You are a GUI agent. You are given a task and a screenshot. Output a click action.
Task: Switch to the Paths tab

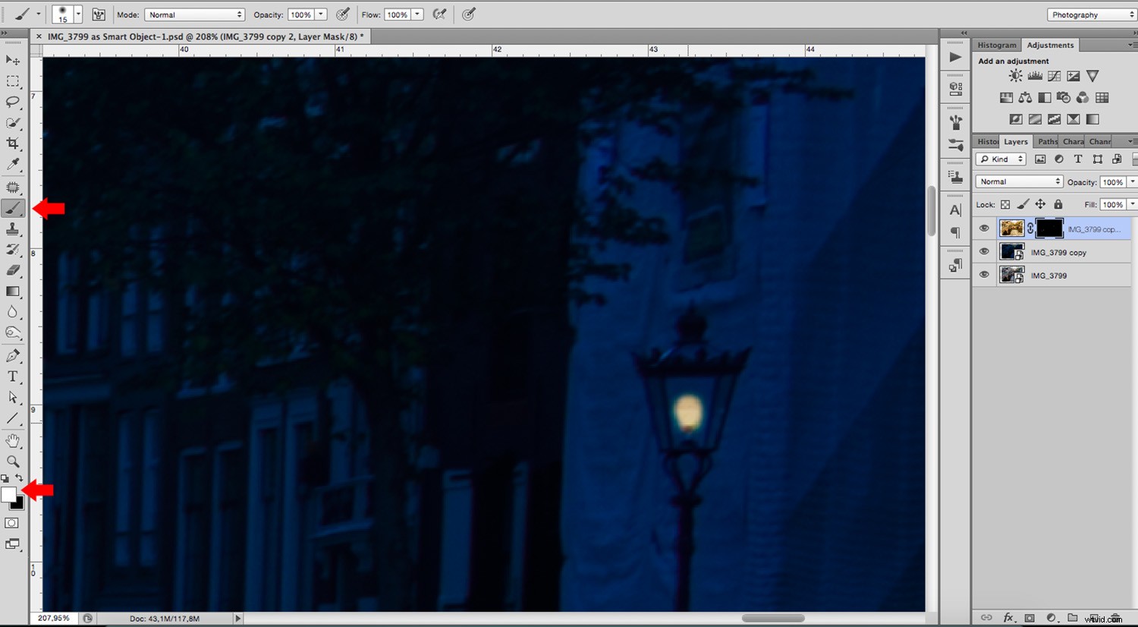click(1047, 141)
